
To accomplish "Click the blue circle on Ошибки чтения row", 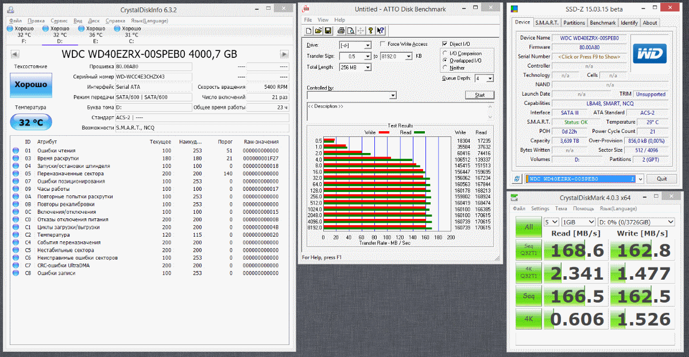I will tap(16, 151).
